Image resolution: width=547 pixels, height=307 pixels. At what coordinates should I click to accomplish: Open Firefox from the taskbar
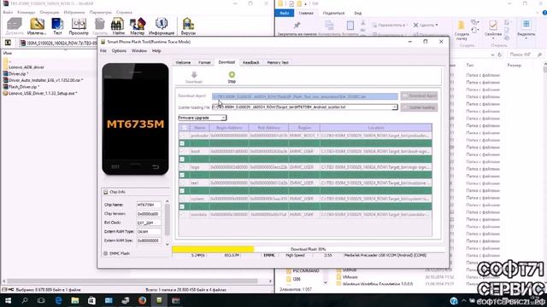click(142, 300)
